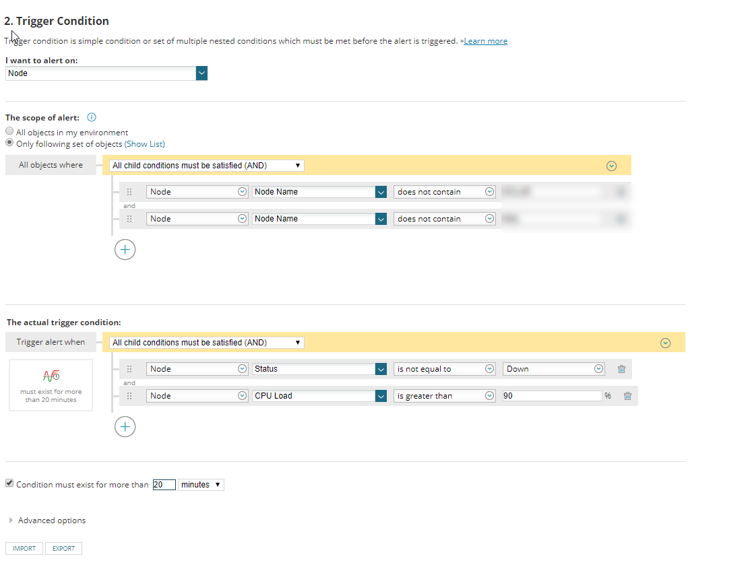Open 'does not contain' operator in first scope row

(x=444, y=192)
